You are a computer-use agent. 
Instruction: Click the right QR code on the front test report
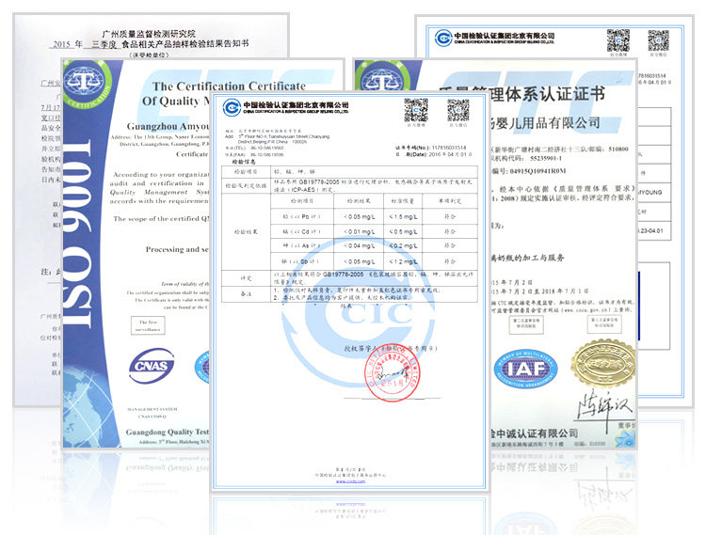click(x=457, y=110)
